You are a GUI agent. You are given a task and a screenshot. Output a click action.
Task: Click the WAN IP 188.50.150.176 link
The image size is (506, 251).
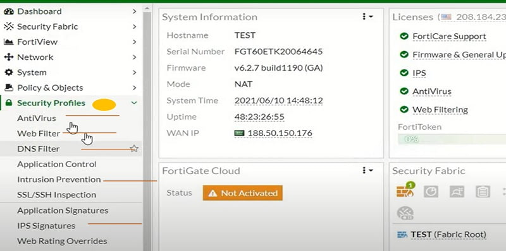[280, 133]
